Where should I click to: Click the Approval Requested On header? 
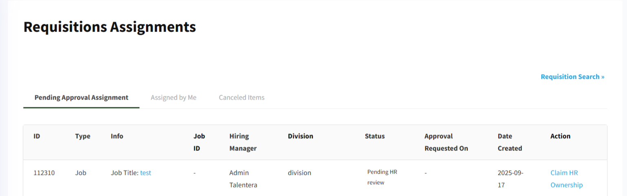[446, 142]
